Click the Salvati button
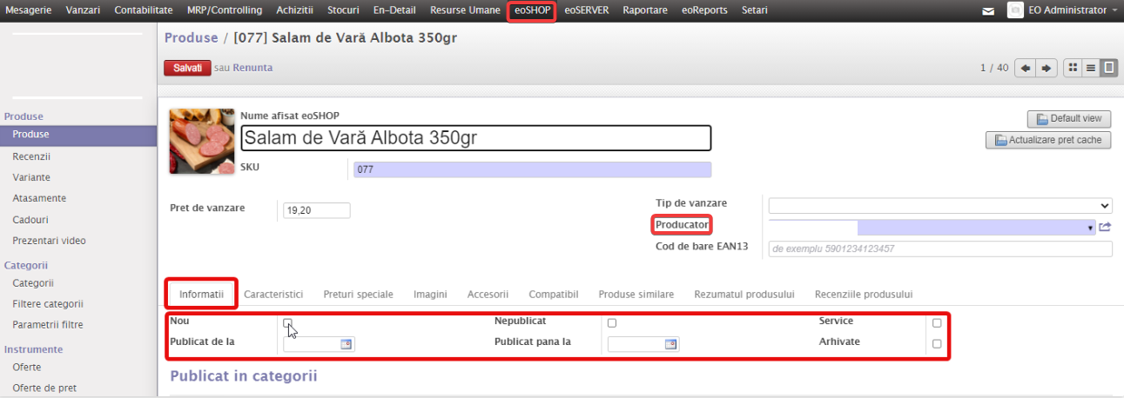1124x398 pixels. coord(187,68)
